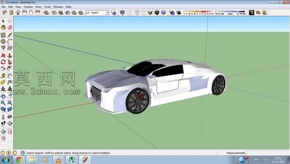Select the Axes tool
Screen dimensions: 290x164
[x=3, y=89]
